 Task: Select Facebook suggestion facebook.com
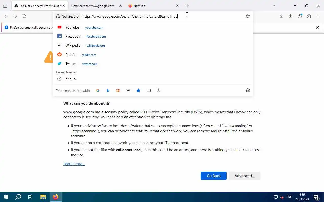[153, 36]
